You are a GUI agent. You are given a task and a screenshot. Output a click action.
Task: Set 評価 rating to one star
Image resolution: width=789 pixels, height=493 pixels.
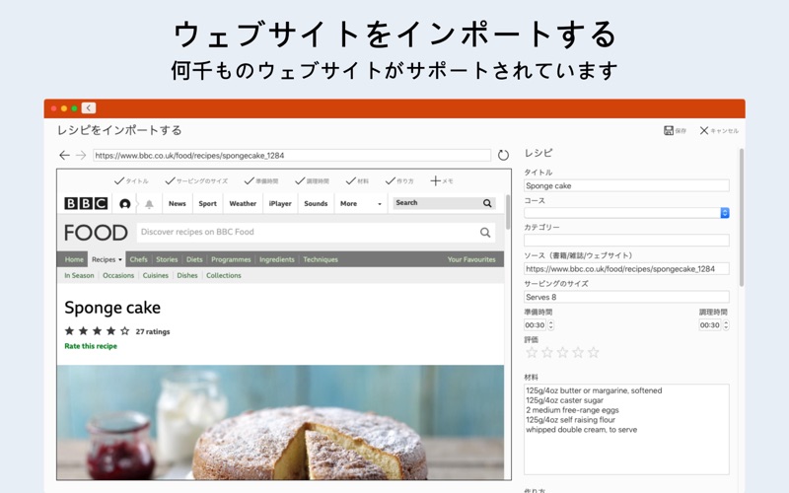coord(532,352)
